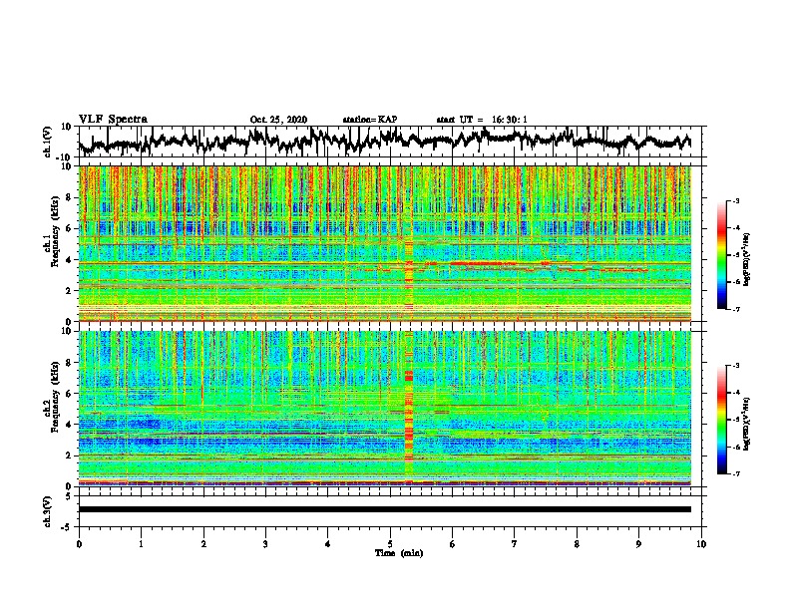Click the "5" tick on the ch.3(V) axis

click(69, 496)
